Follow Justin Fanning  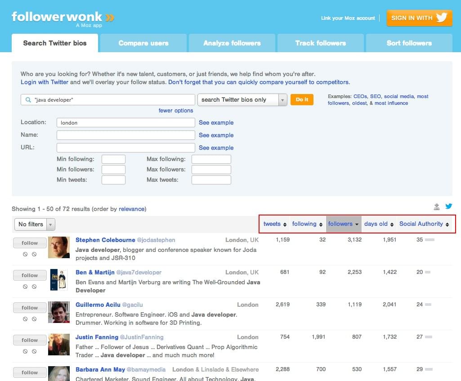[x=30, y=340]
